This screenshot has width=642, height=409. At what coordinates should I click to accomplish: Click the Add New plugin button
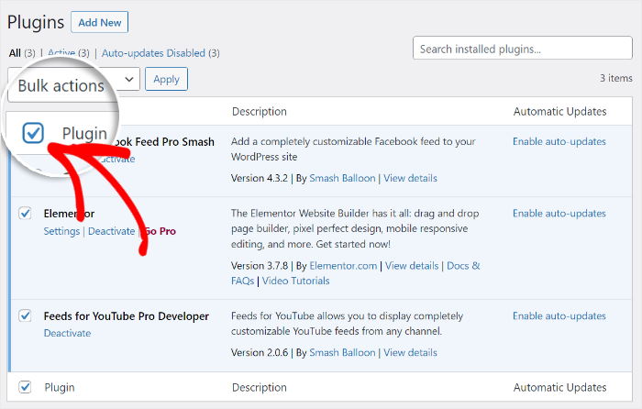[99, 22]
